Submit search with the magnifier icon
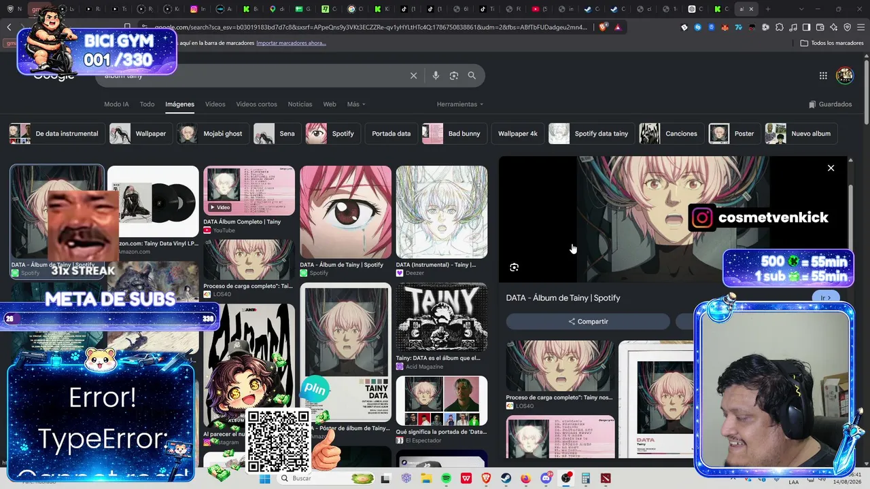The width and height of the screenshot is (870, 489). pyautogui.click(x=472, y=75)
